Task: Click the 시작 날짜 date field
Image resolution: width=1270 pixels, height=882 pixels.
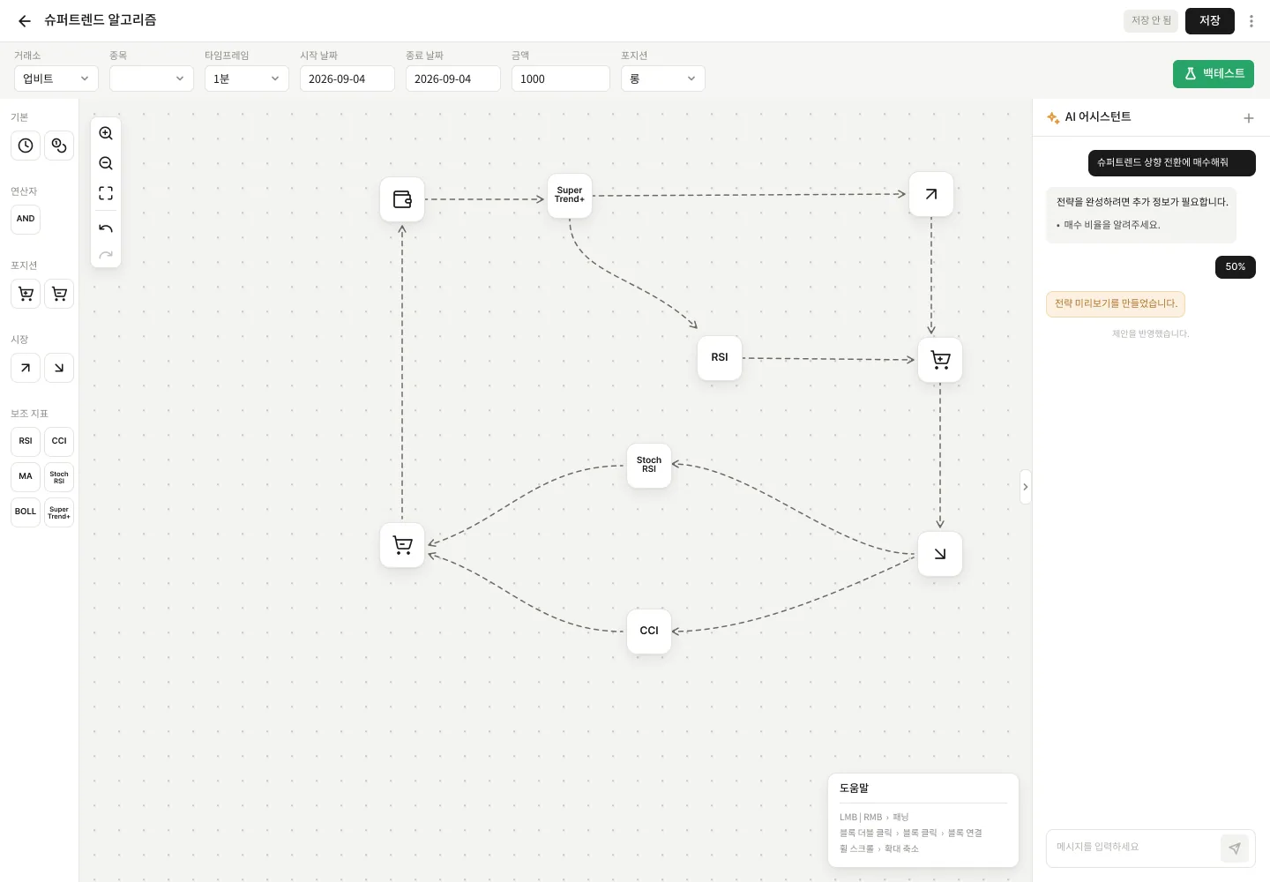Action: pyautogui.click(x=347, y=78)
